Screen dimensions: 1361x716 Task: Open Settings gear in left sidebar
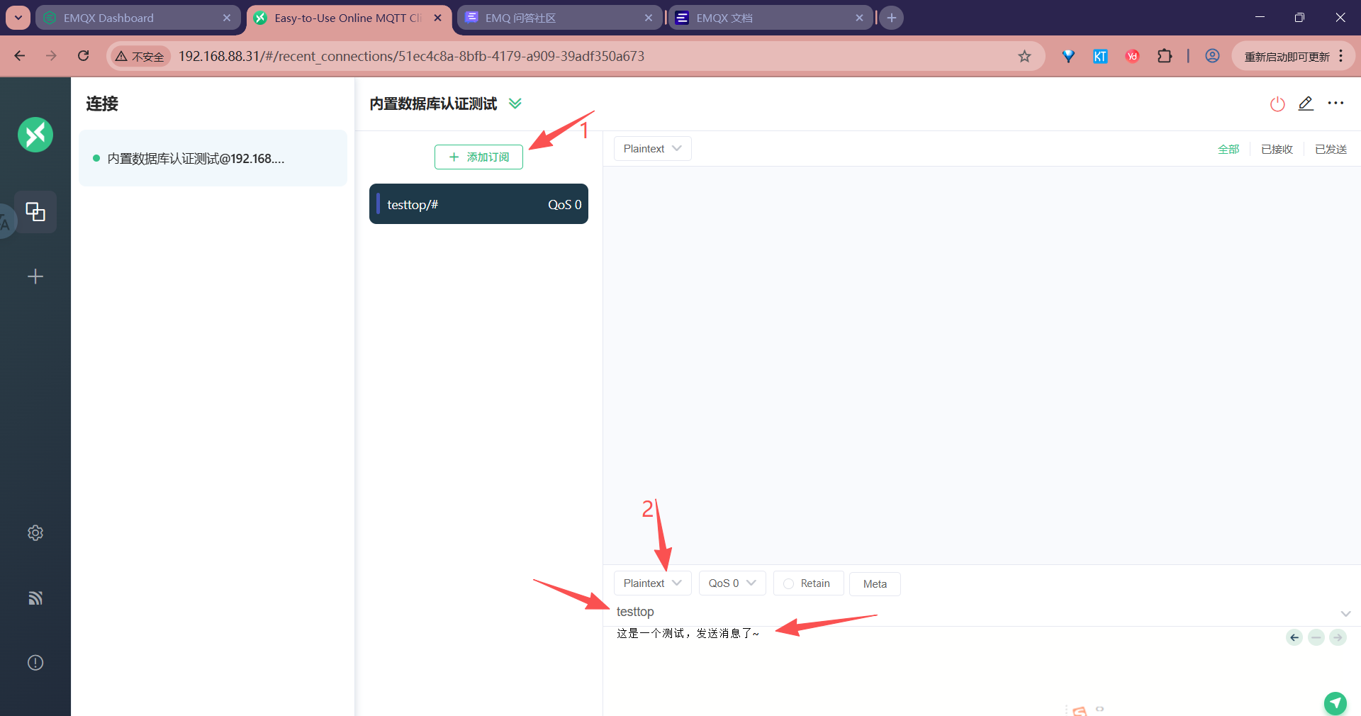[x=35, y=533]
